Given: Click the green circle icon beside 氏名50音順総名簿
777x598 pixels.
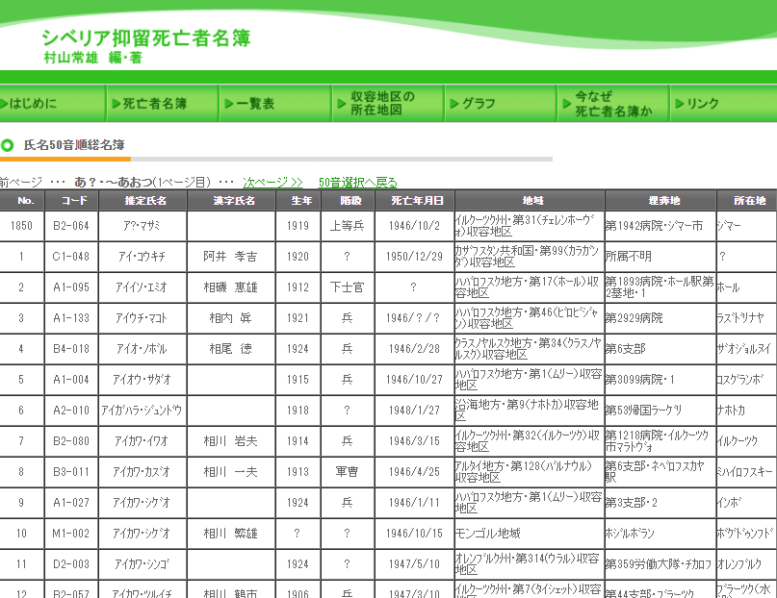Looking at the screenshot, I should tap(8, 145).
